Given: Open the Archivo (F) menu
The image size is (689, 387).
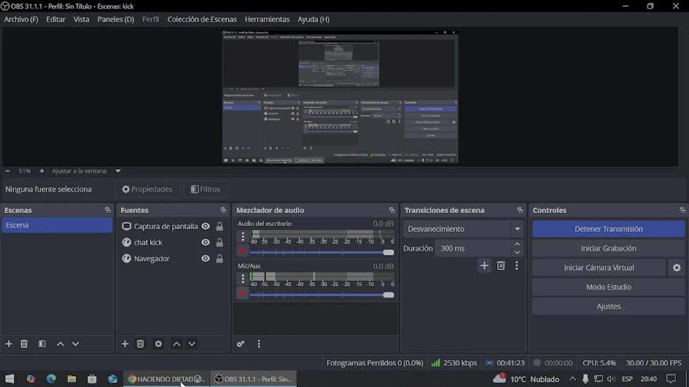Looking at the screenshot, I should pos(22,19).
